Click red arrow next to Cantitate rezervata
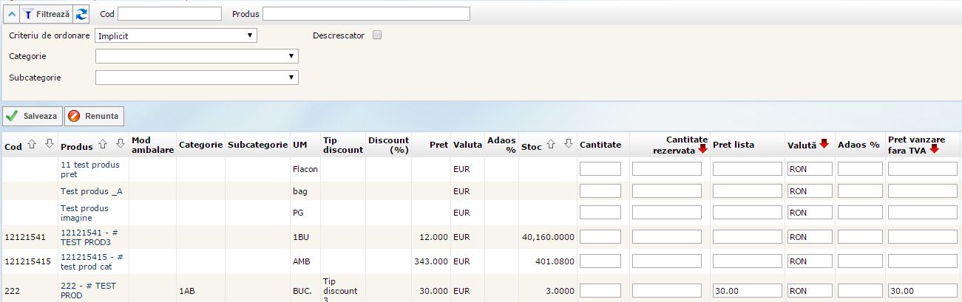 [x=702, y=150]
